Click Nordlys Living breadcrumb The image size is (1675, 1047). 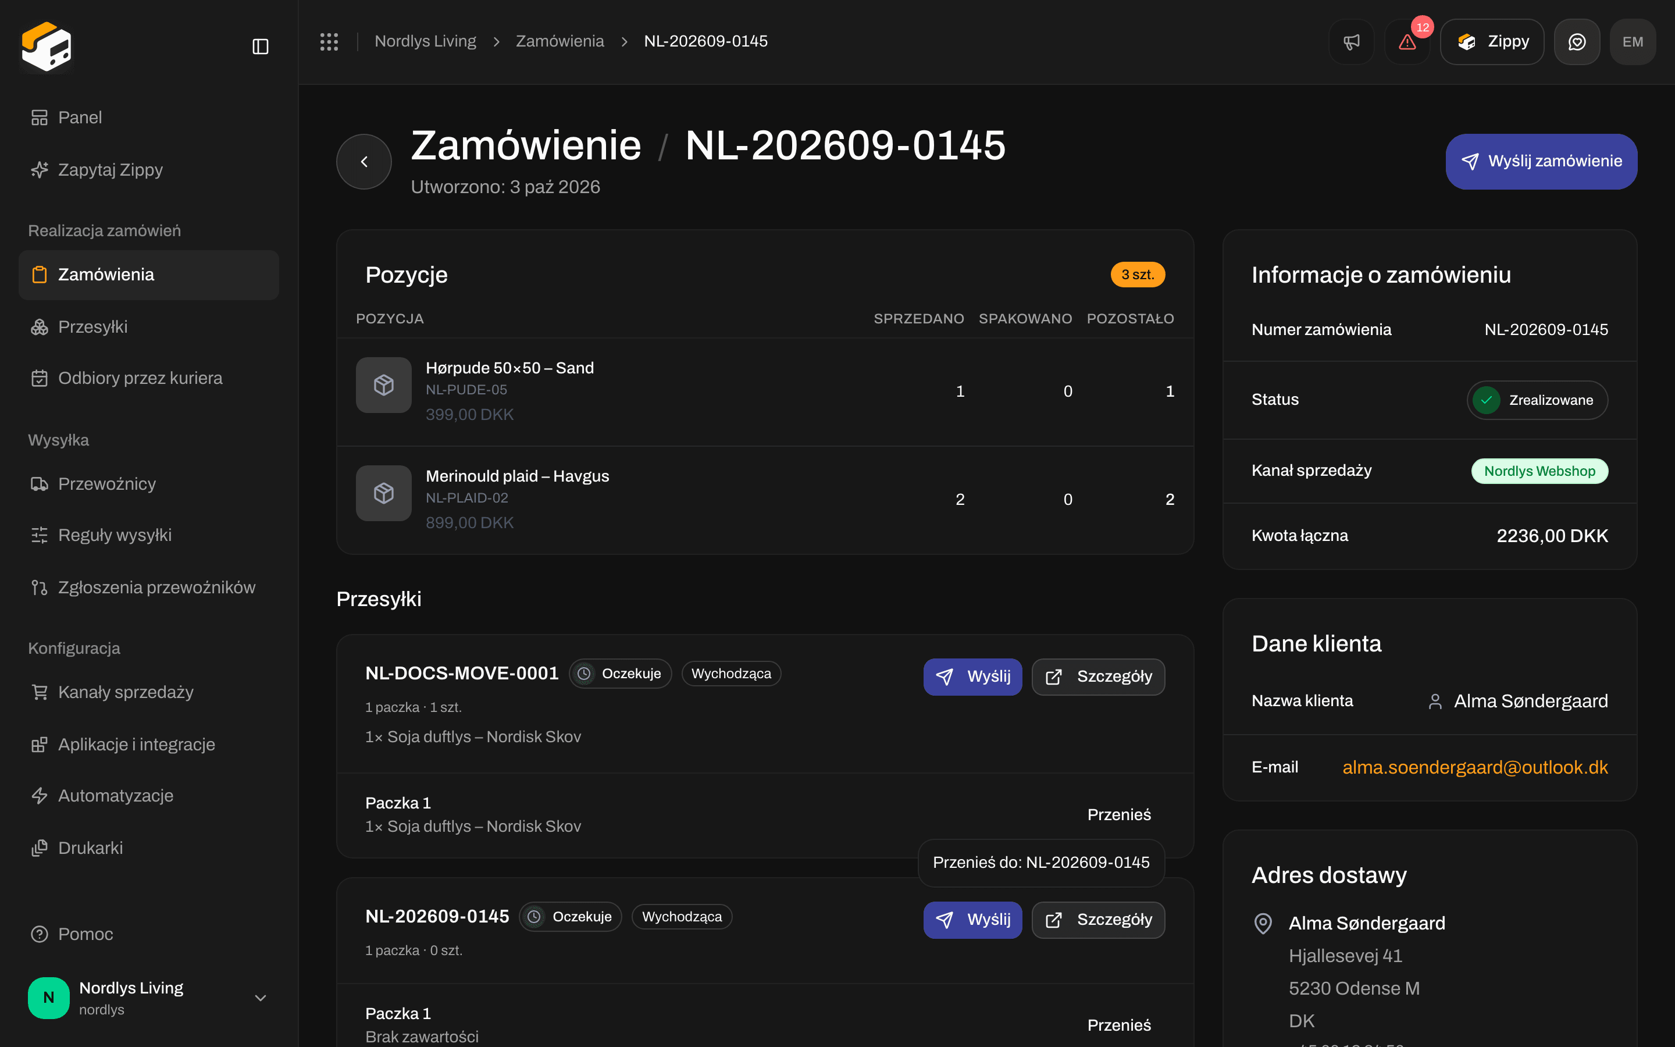[x=425, y=41]
